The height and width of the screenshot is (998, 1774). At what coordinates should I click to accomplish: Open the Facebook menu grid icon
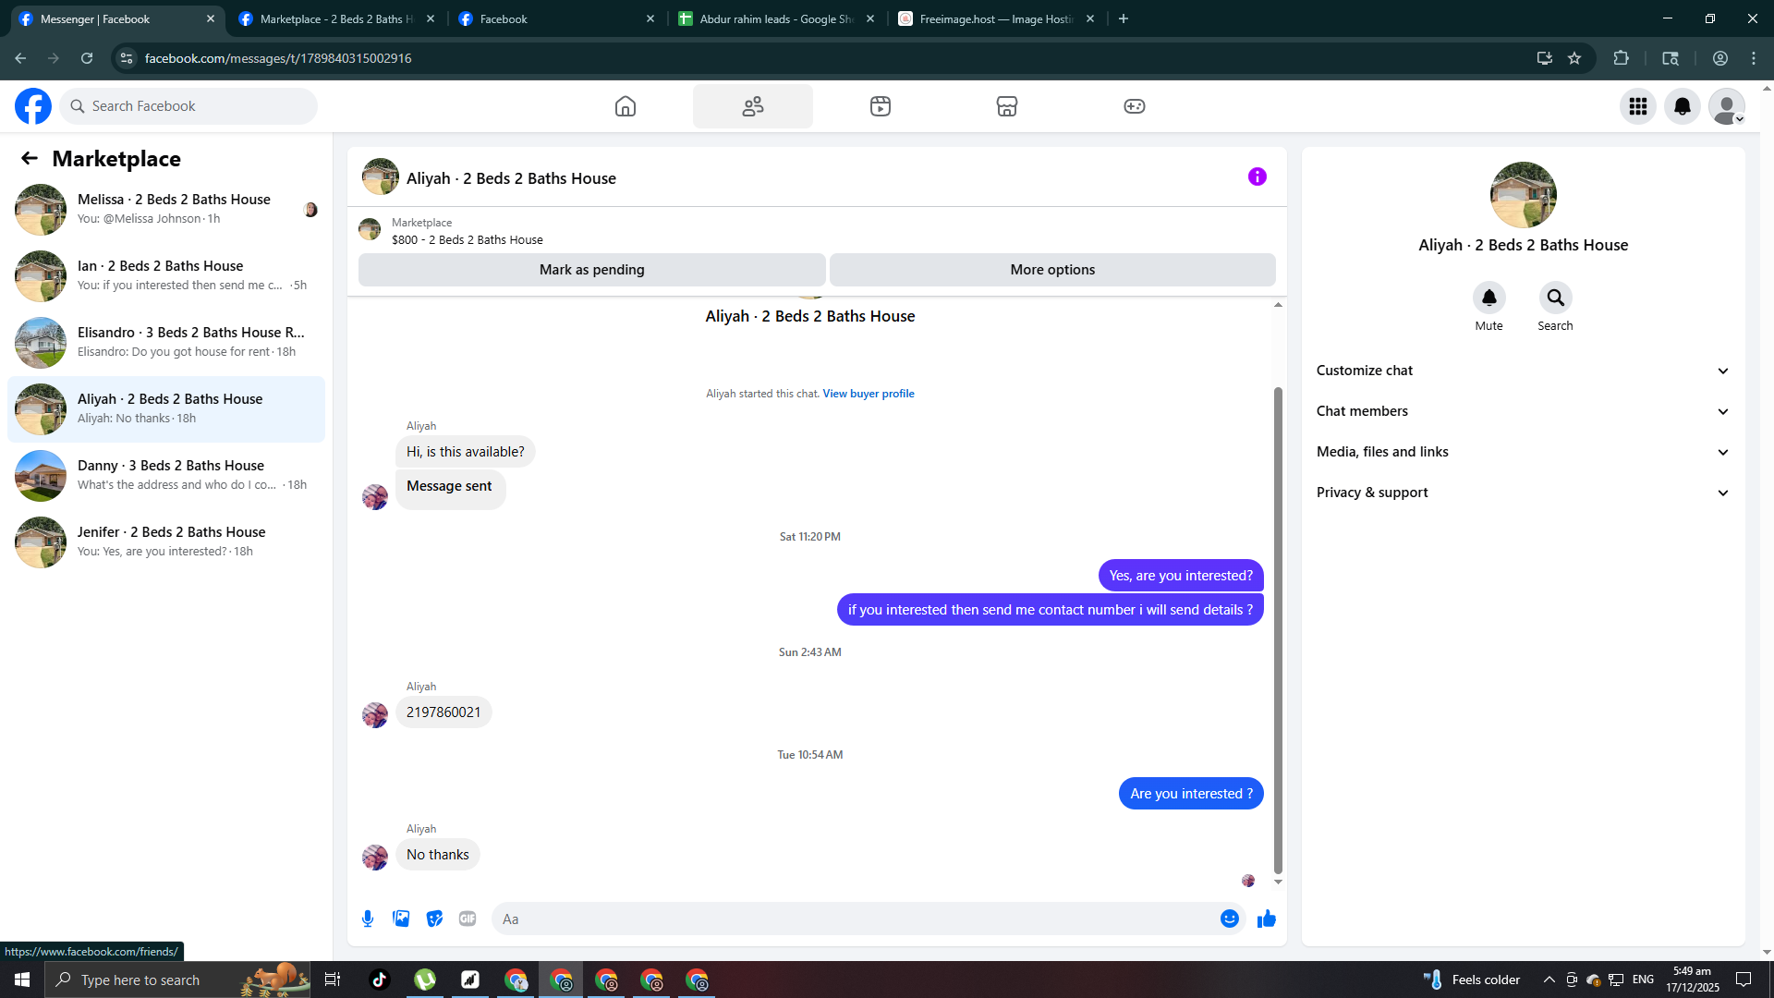(1637, 106)
